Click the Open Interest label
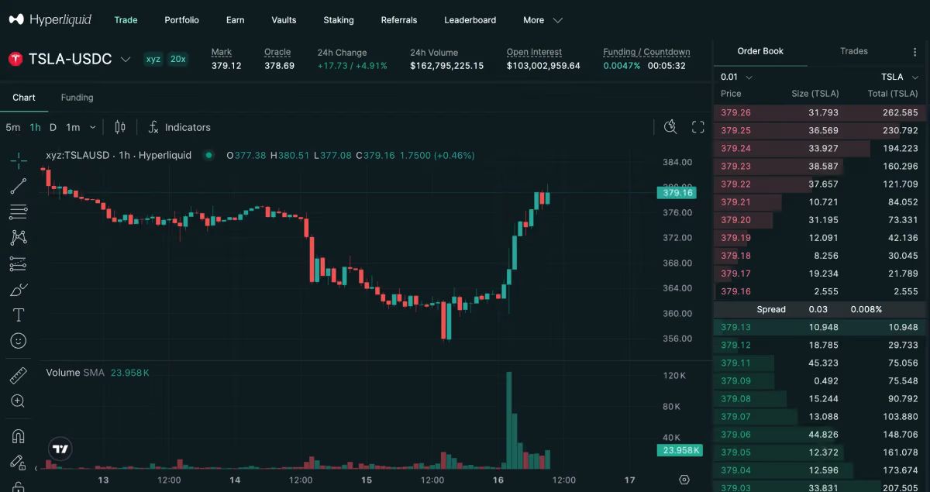Screen dimensions: 930x492 pos(535,52)
